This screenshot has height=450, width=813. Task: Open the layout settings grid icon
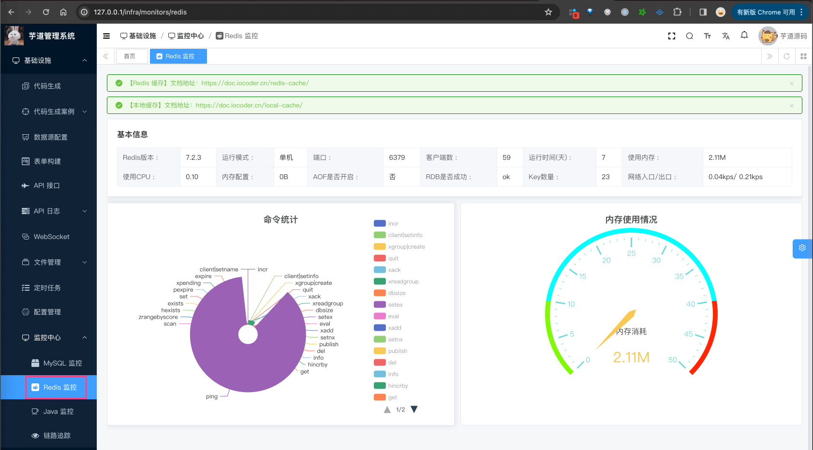click(x=803, y=56)
